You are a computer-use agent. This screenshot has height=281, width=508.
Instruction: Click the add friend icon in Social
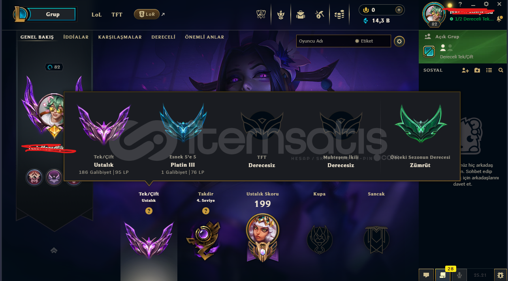click(465, 70)
